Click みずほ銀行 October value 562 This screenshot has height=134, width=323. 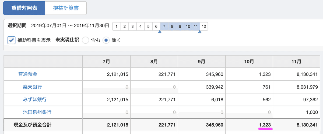coord(267,99)
